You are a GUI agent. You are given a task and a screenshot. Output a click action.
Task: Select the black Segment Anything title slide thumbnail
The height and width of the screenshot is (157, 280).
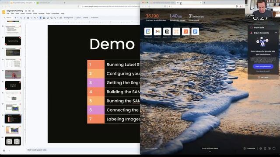click(x=13, y=41)
